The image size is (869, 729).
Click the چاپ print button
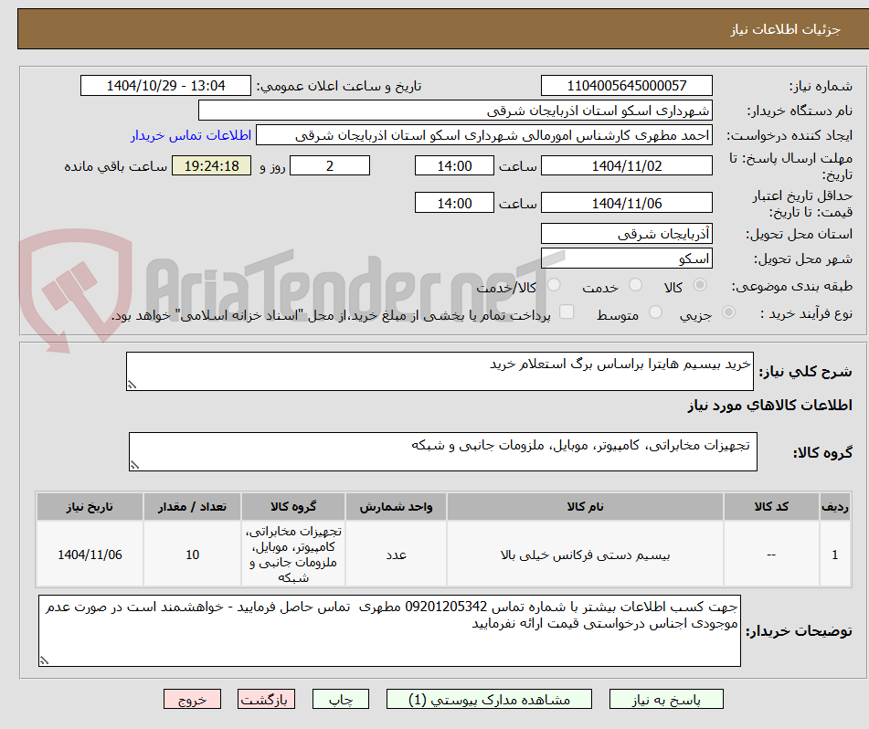(340, 699)
